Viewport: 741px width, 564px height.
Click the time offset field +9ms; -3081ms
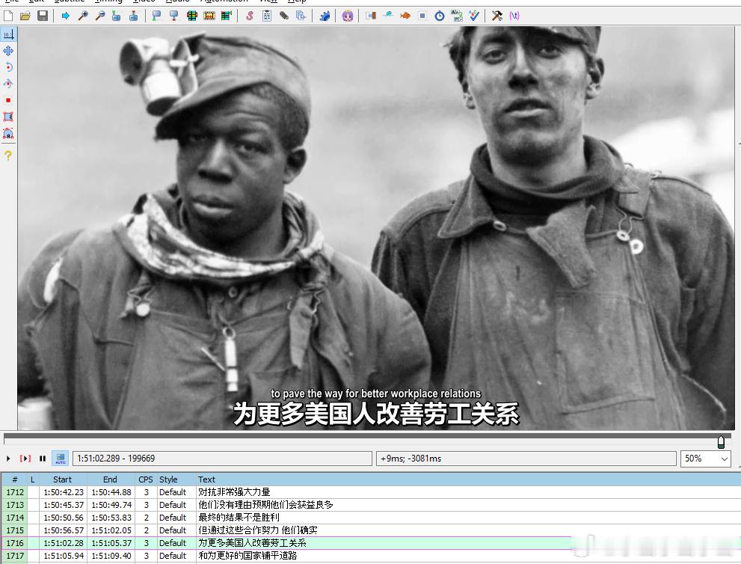pyautogui.click(x=526, y=458)
